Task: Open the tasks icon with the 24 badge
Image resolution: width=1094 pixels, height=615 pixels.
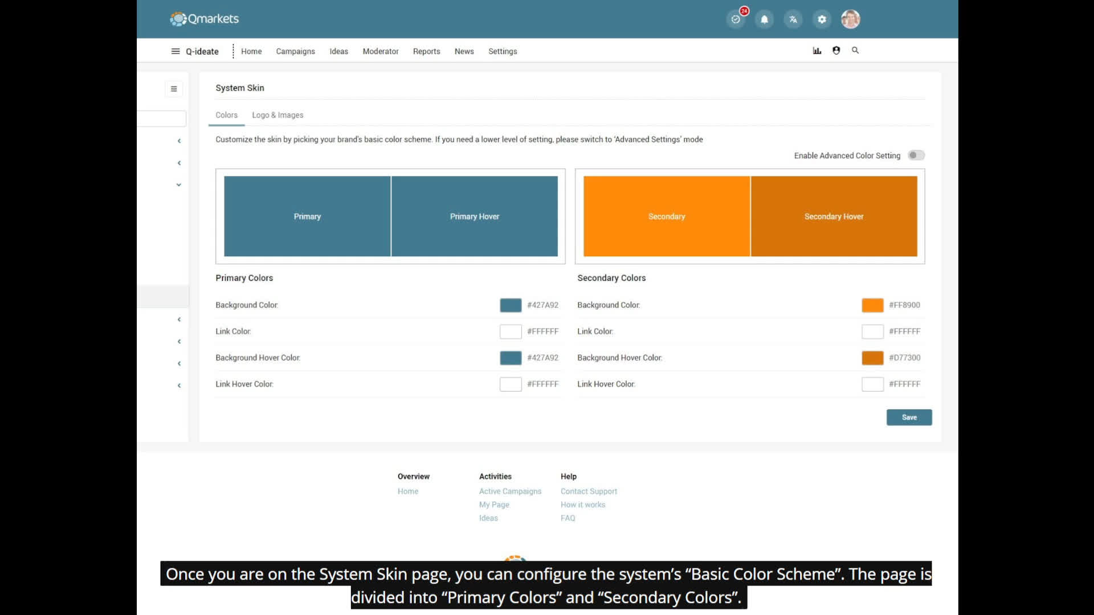Action: [x=736, y=19]
